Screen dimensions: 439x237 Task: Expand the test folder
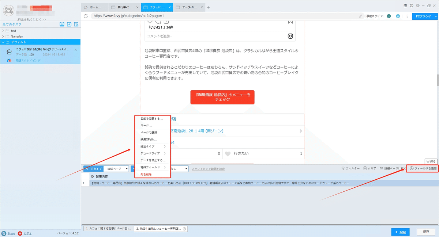coord(3,31)
